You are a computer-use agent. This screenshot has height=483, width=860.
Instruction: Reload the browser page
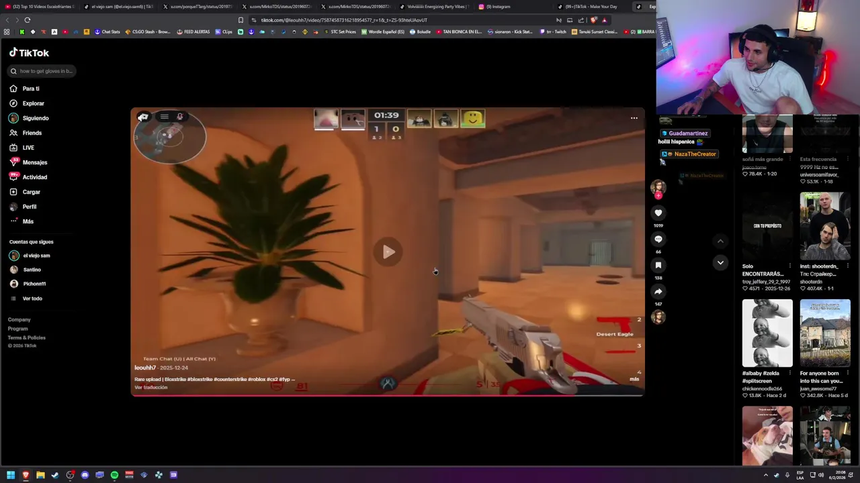(x=28, y=20)
